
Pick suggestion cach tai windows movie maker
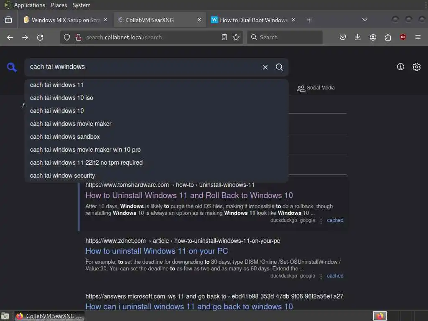(156, 124)
